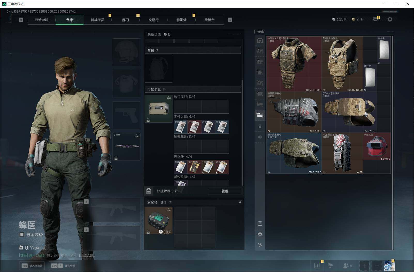
Task: Check the 115M currency balance
Action: tap(339, 19)
